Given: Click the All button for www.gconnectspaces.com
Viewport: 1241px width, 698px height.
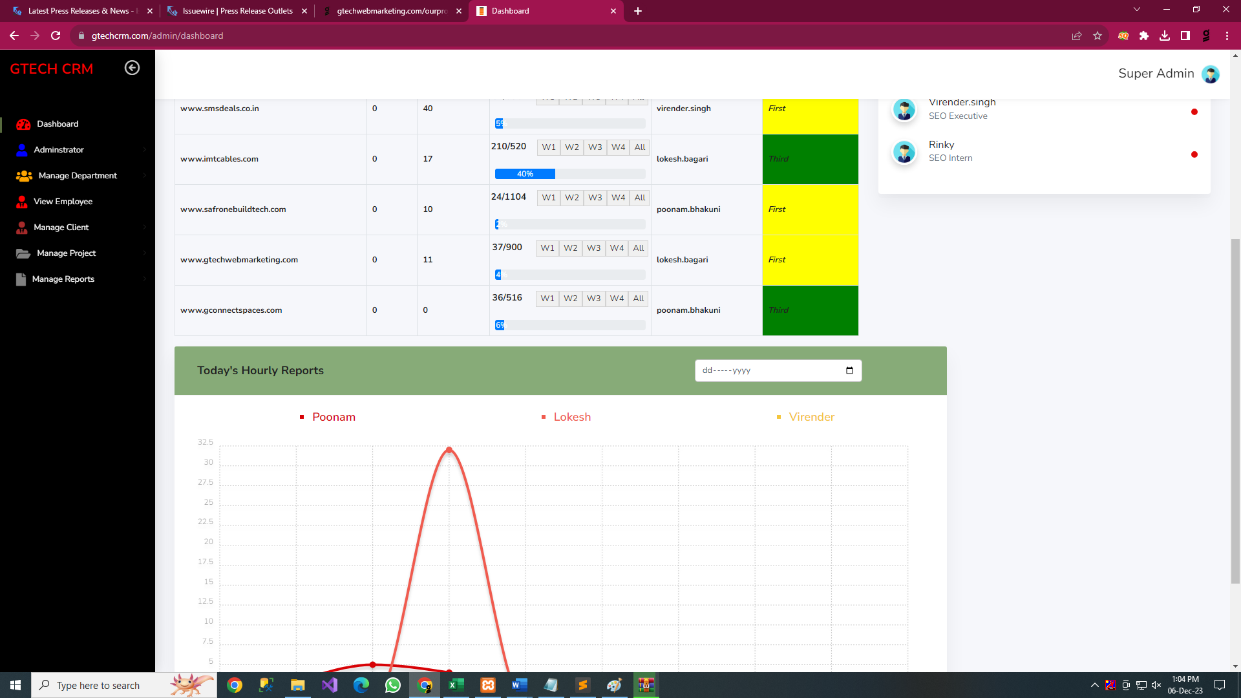Looking at the screenshot, I should pos(639,299).
